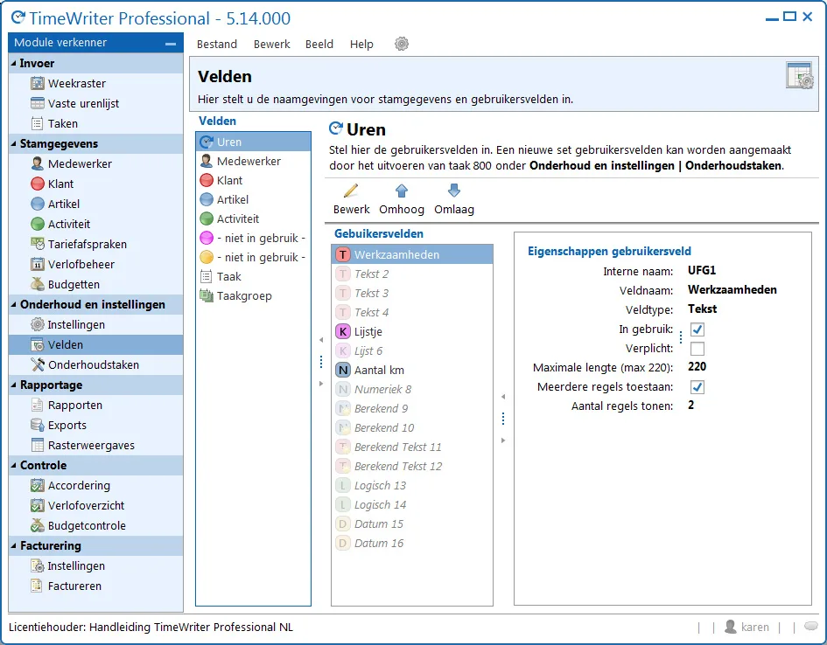Click the Verlofbeheer icon in sidebar

[x=38, y=264]
